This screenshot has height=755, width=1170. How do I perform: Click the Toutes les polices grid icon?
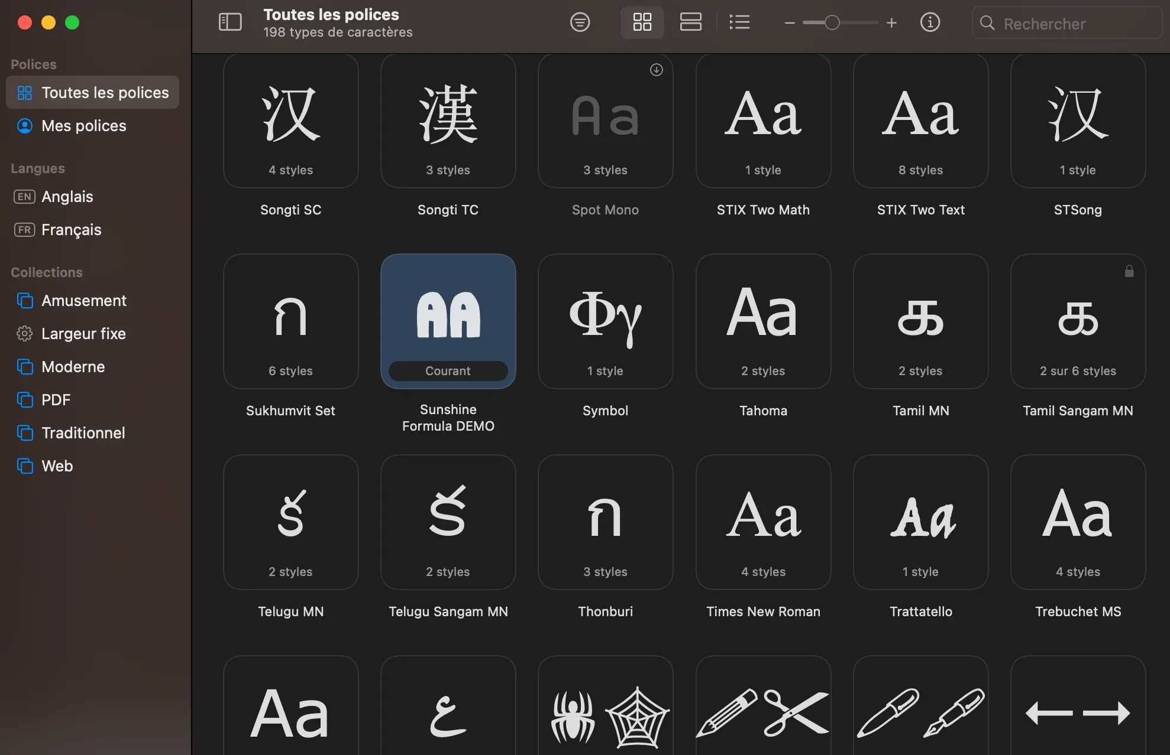(25, 93)
